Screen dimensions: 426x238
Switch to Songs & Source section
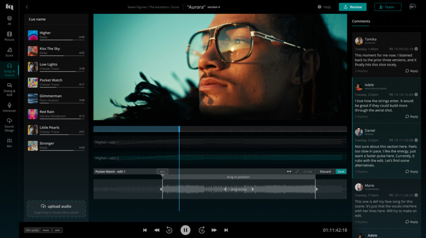tap(9, 69)
